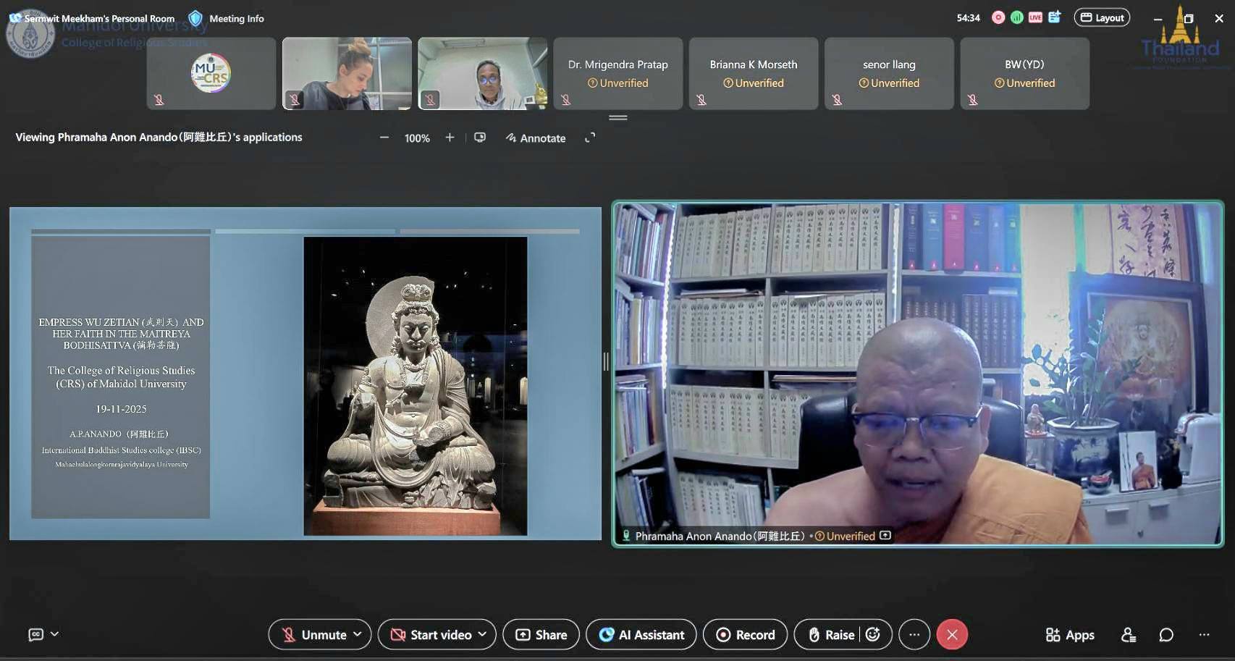Image resolution: width=1235 pixels, height=661 pixels.
Task: Enter full screen view of shared content
Action: (590, 138)
